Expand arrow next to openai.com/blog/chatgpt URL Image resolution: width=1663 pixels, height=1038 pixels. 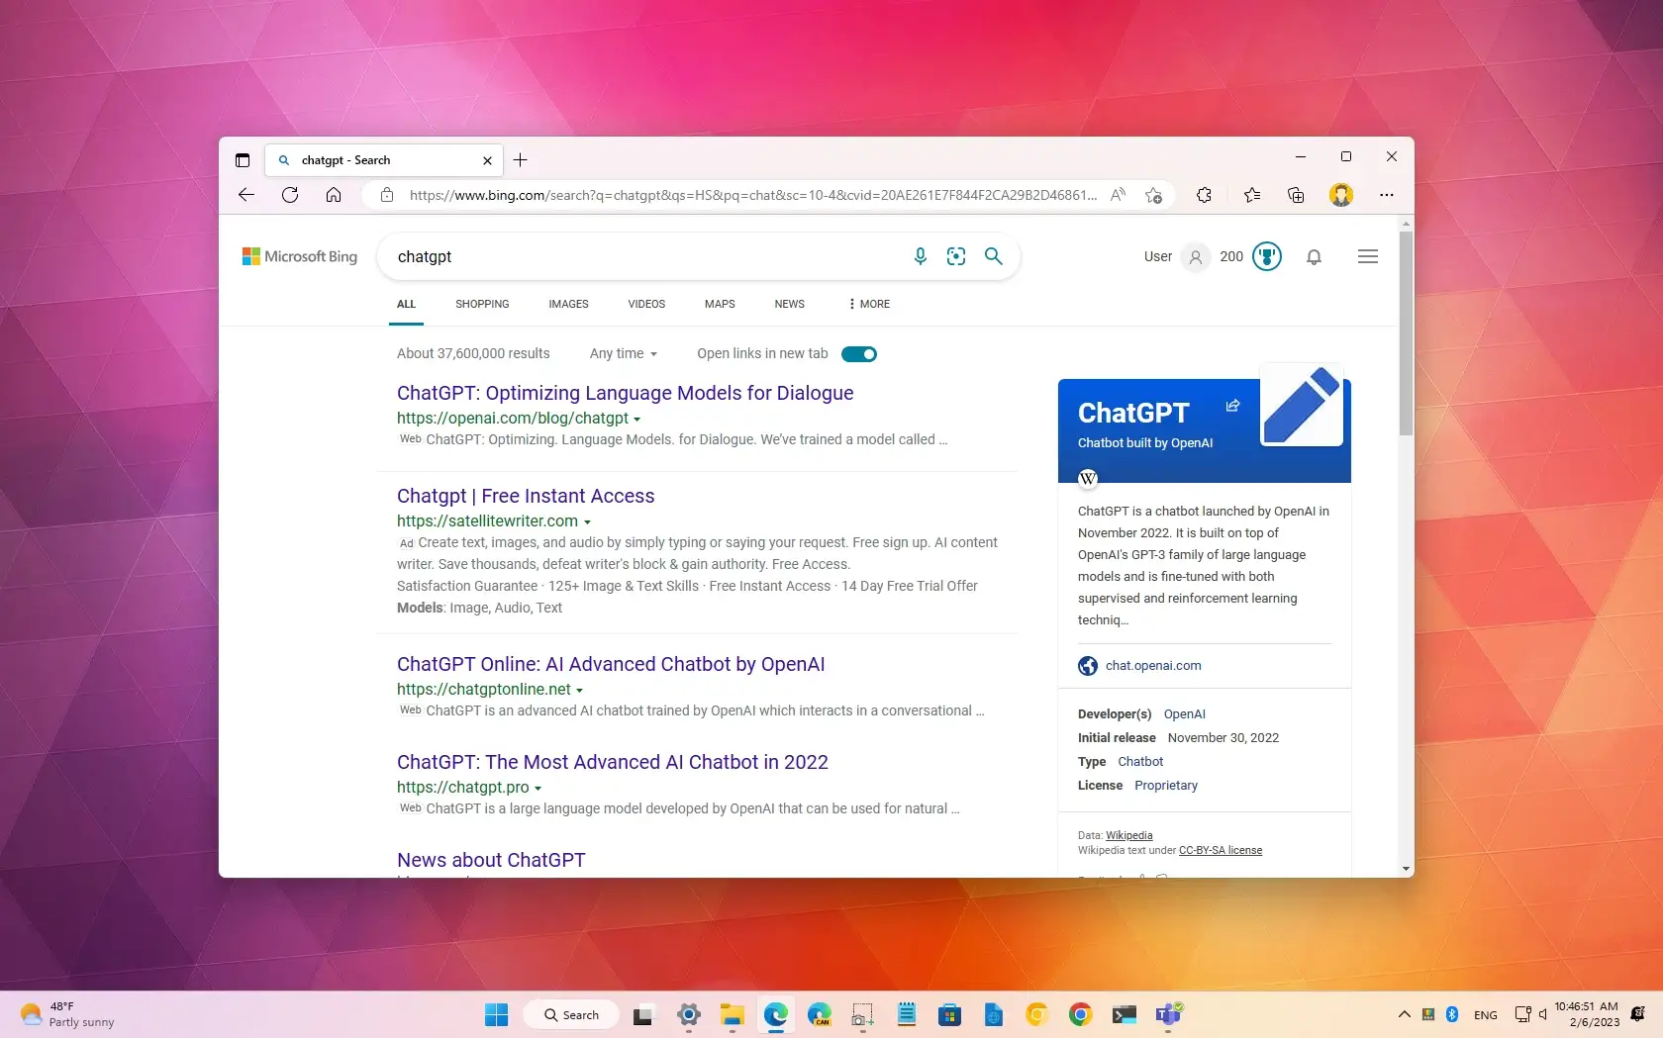click(636, 420)
